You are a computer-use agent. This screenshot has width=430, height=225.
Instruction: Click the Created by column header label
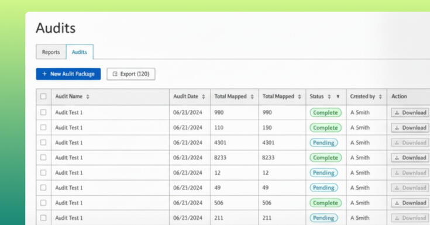[363, 96]
